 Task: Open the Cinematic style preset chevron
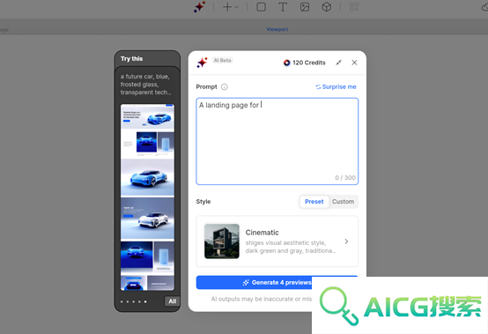pos(346,241)
